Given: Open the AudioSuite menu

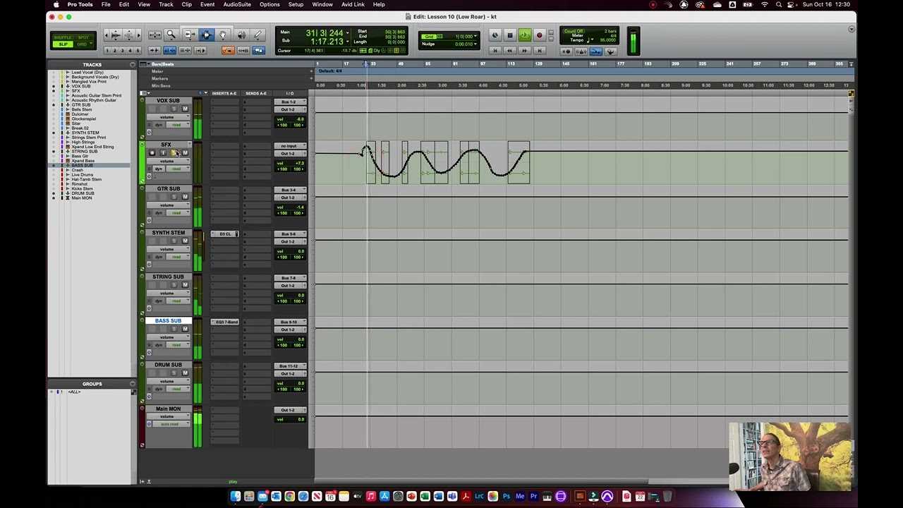Looking at the screenshot, I should point(237,4).
